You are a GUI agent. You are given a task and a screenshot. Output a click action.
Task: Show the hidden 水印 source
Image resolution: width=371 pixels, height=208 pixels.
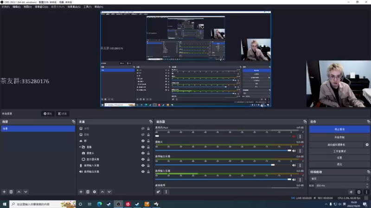143,128
